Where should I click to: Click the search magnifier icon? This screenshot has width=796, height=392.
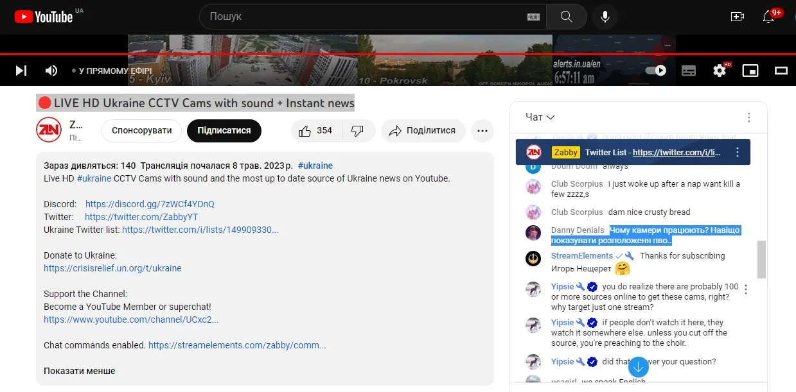point(566,17)
